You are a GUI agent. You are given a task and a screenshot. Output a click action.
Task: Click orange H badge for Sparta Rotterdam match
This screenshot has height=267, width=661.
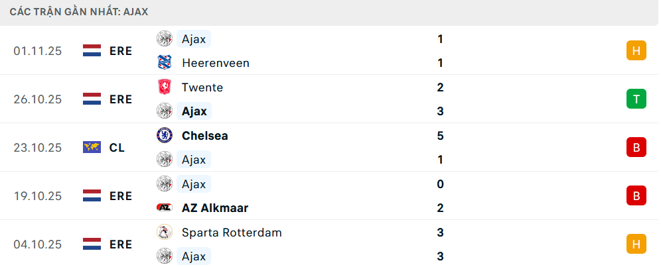pos(636,244)
